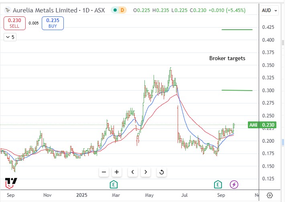This screenshot has height=202, width=286.
Task: Click the 0.235 BUY button
Action: [53, 23]
